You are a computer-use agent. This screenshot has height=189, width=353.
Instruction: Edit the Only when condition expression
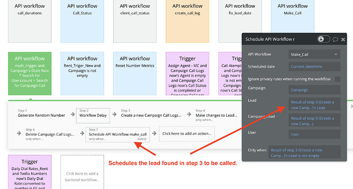pyautogui.click(x=304, y=152)
